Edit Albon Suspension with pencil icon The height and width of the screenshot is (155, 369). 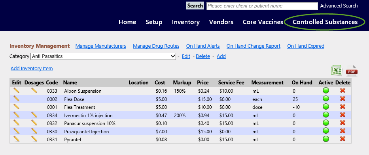coord(17,90)
